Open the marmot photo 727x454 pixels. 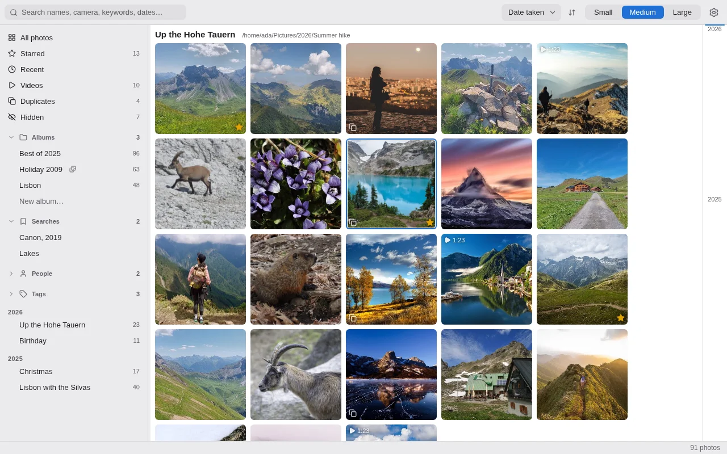point(296,279)
